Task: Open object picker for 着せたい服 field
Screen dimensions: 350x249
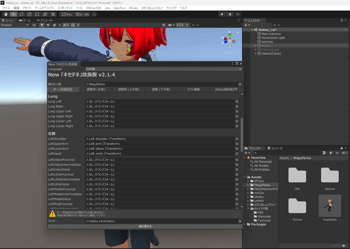Action: tap(240, 84)
